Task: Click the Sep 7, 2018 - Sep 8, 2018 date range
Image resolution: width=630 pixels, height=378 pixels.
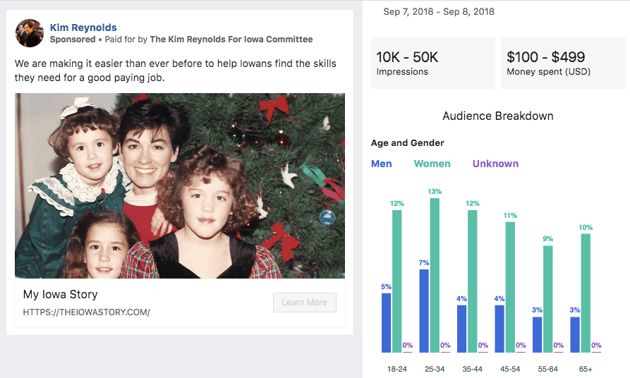Action: tap(439, 12)
